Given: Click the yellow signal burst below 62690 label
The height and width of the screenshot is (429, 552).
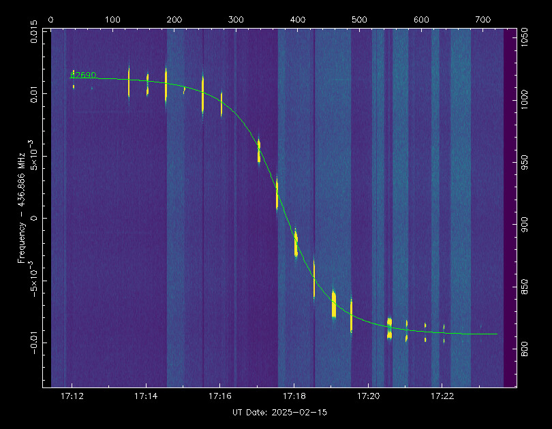Looking at the screenshot, I should tap(74, 86).
